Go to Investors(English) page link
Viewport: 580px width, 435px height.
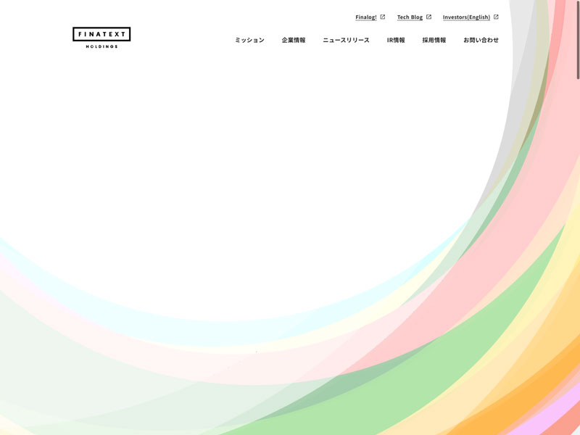(x=466, y=17)
